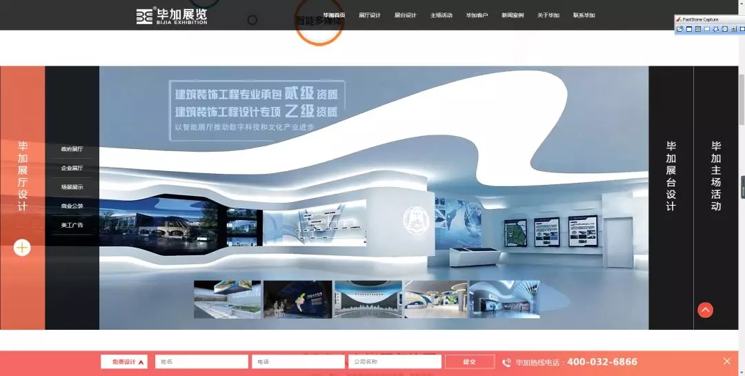745x376 pixels.
Task: Select FastStone capture full screen icon
Action: click(724, 29)
